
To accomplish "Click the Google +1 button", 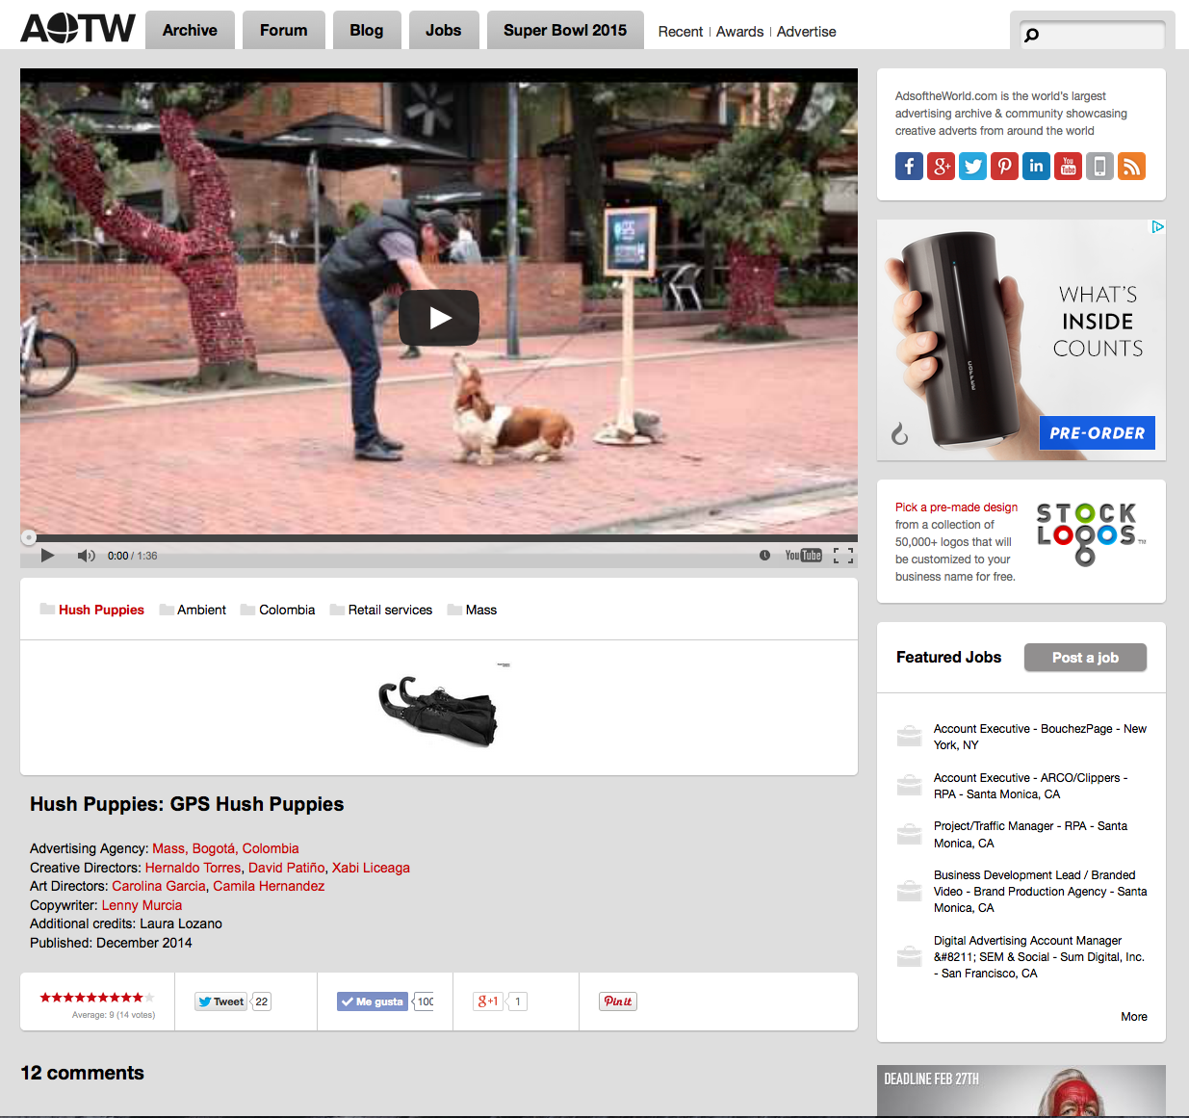I will 488,1001.
